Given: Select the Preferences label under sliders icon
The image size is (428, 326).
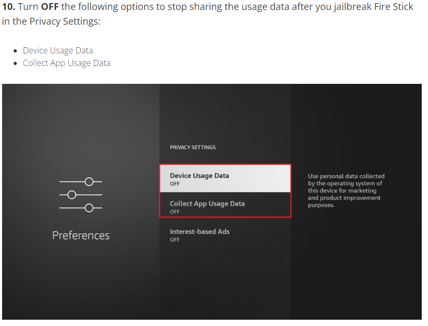Looking at the screenshot, I should pyautogui.click(x=81, y=235).
